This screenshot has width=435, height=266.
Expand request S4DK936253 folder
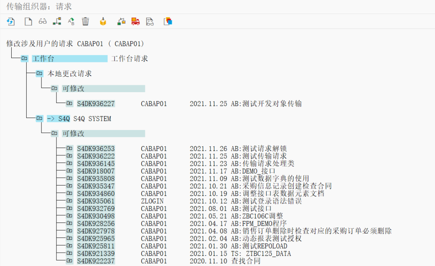(x=69, y=148)
